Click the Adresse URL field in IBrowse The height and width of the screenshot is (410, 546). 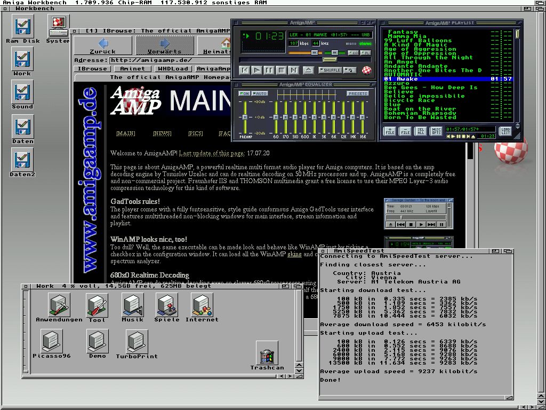[170, 60]
